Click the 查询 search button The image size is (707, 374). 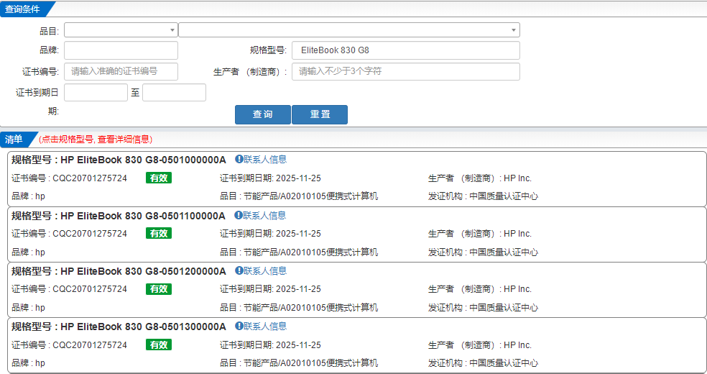tap(262, 114)
